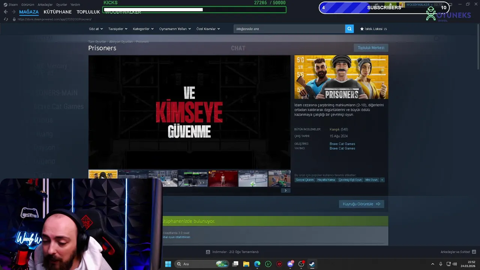
Task: Open the Karışık (548) reviews link
Action: coord(339,129)
